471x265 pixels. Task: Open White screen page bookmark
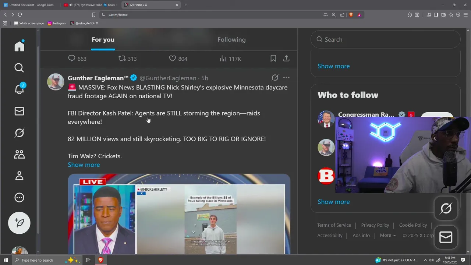pos(29,23)
